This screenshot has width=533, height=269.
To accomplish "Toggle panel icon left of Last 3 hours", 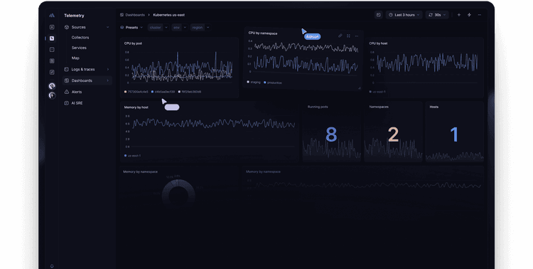I will 378,15.
